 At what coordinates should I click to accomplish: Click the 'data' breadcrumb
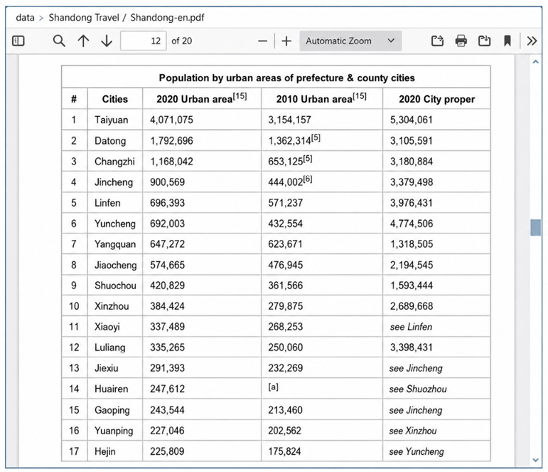(25, 18)
